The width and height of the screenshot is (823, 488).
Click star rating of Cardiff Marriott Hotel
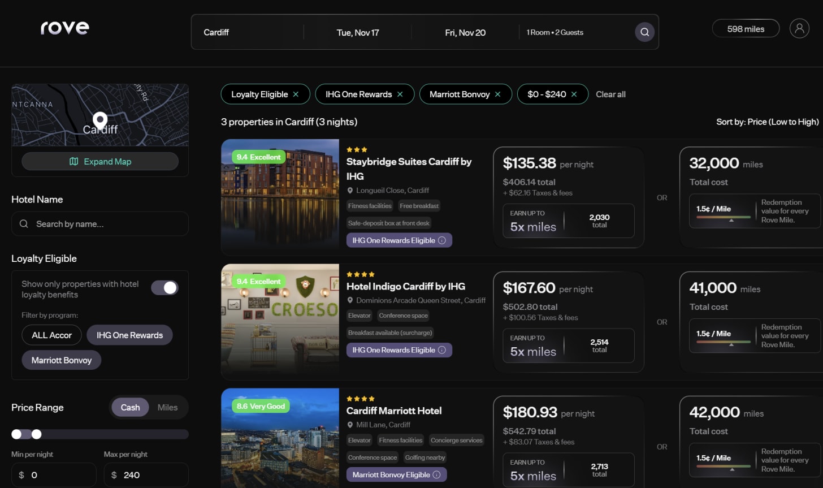[x=361, y=399]
